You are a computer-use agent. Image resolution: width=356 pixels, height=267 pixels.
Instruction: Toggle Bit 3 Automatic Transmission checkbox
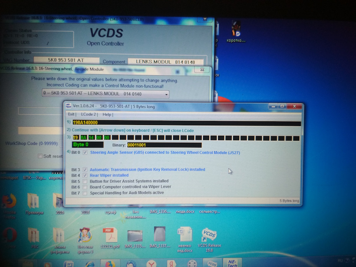tap(85, 169)
